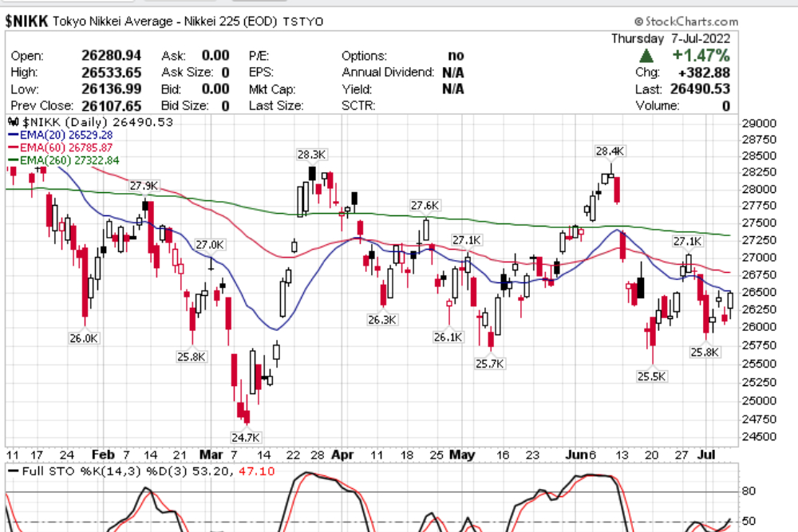The width and height of the screenshot is (798, 532).
Task: Click the ©StockCharts.com attribution text
Action: click(x=686, y=22)
